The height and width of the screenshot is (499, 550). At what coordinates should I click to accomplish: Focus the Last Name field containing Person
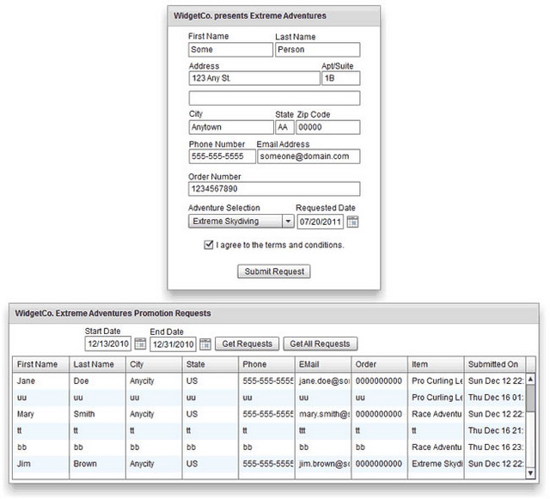point(317,50)
